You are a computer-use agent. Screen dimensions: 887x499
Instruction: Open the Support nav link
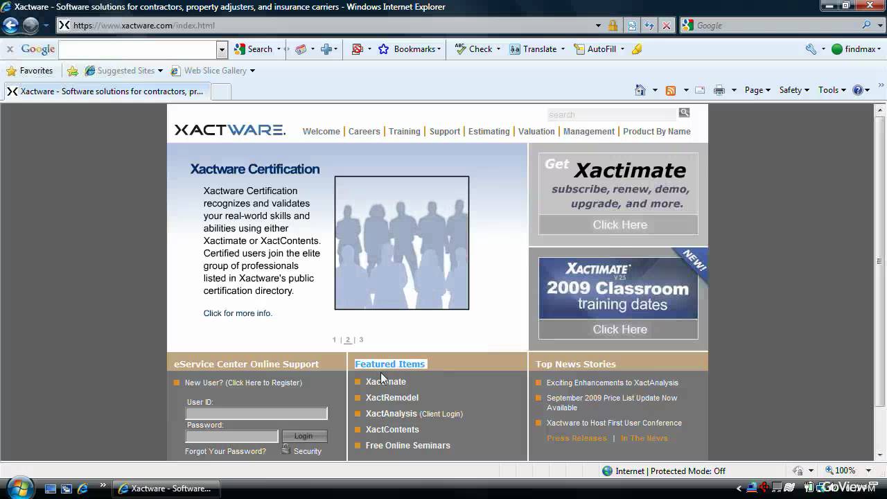click(444, 132)
